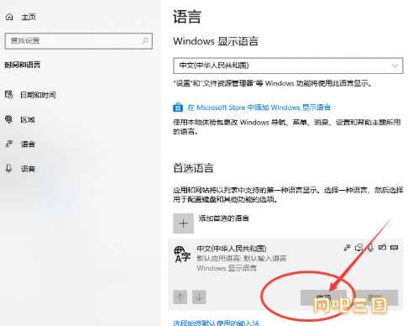Open 在 Microsoft Store 中添加 Windows 显示语言 link
Image resolution: width=413 pixels, height=326 pixels.
pos(259,108)
